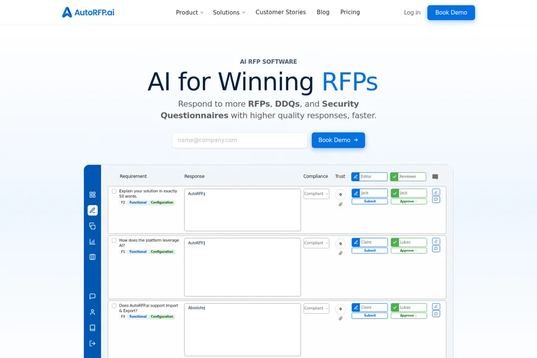Click comment icon at right of Import & Export row
This screenshot has width=537, height=358.
pos(436,314)
